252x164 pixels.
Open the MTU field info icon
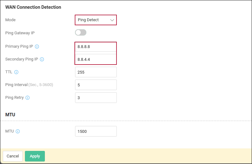[x=18, y=131]
